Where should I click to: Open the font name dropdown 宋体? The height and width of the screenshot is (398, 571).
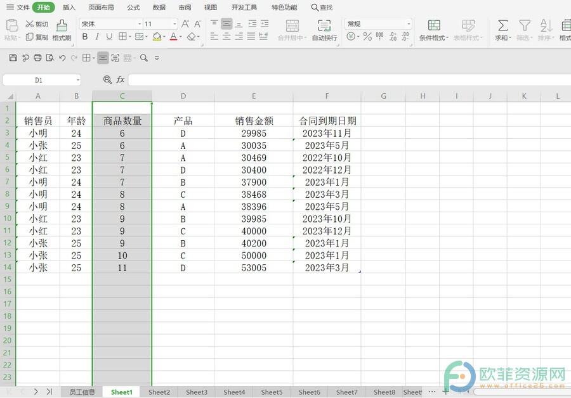(139, 24)
